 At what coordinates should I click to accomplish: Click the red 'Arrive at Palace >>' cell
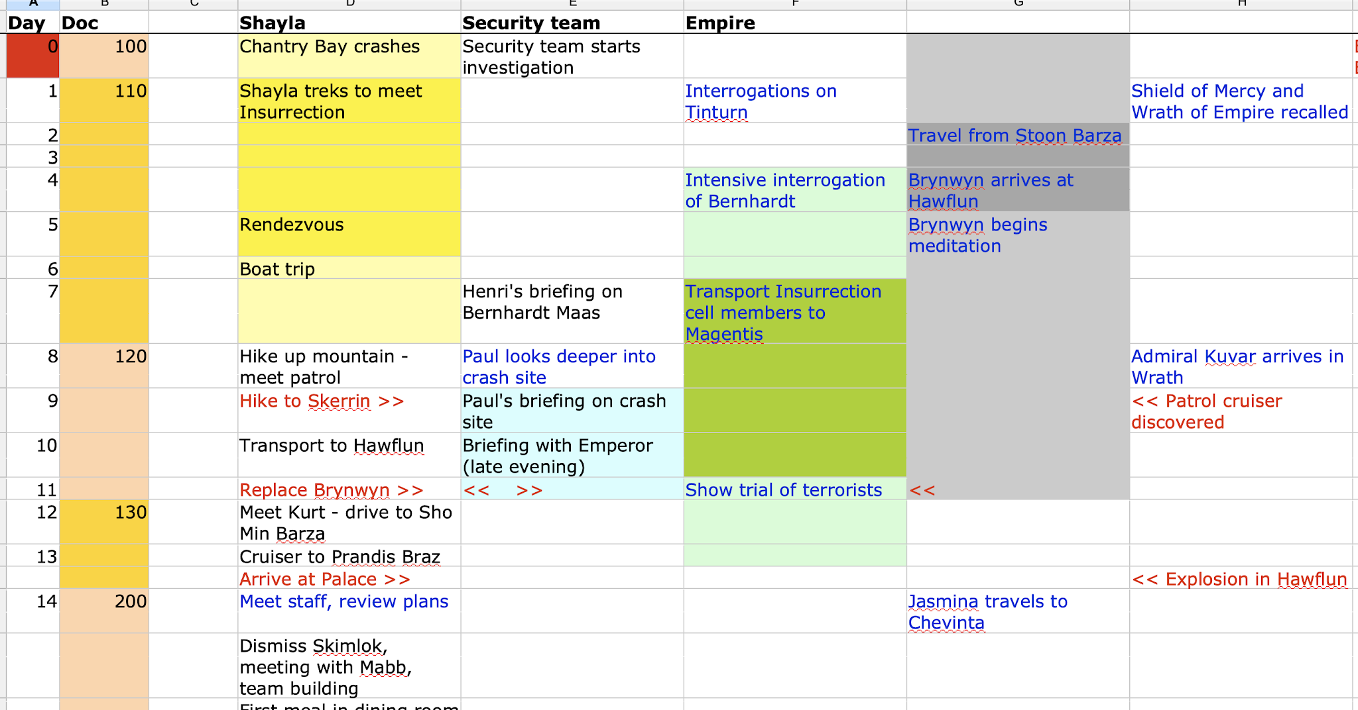click(349, 578)
